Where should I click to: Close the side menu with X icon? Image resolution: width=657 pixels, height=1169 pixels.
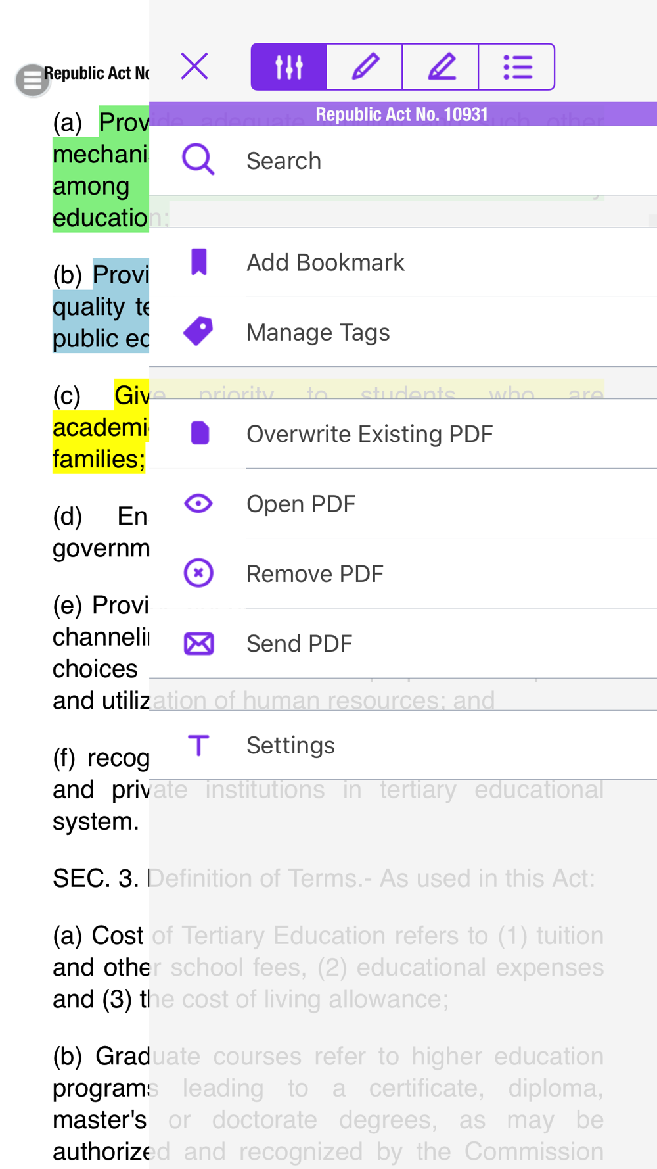click(x=194, y=66)
